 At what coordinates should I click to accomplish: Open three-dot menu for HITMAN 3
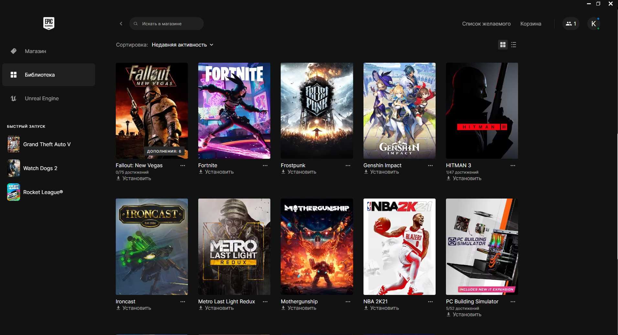(x=513, y=166)
